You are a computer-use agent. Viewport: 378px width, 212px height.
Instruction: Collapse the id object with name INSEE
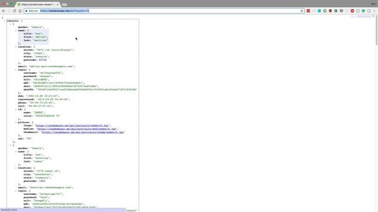click(x=16, y=110)
